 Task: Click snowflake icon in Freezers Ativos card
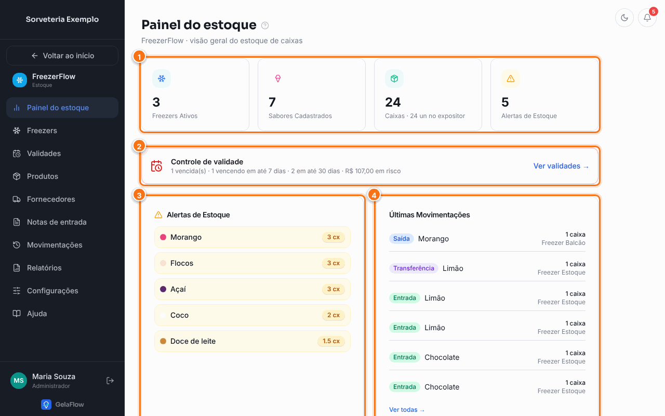click(x=162, y=79)
